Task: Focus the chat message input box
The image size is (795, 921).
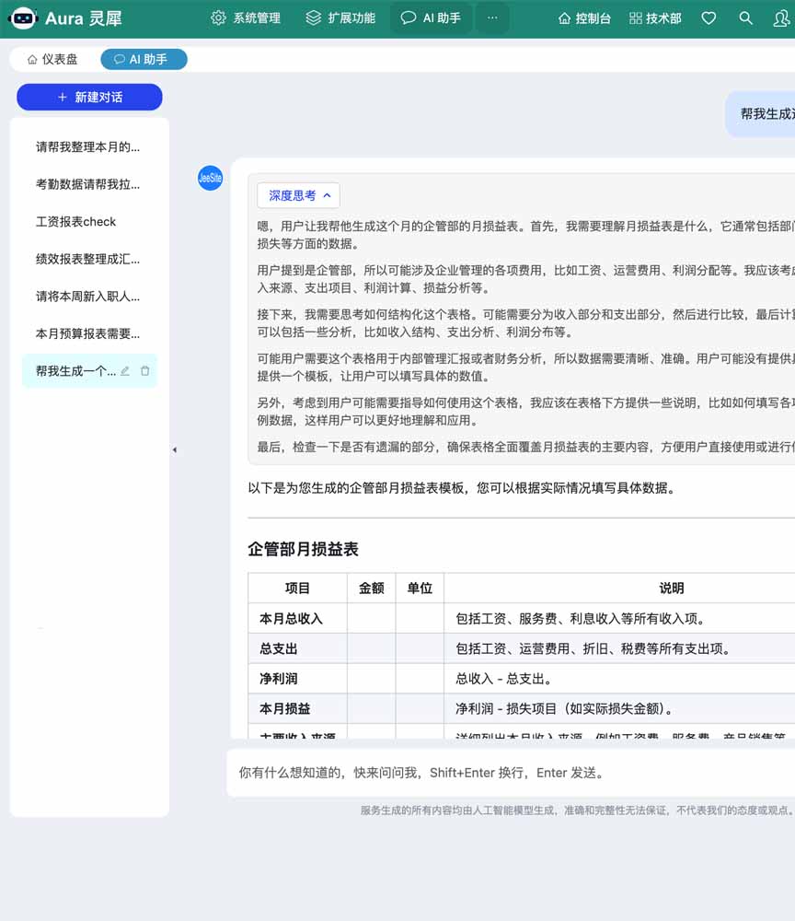Action: pos(511,773)
